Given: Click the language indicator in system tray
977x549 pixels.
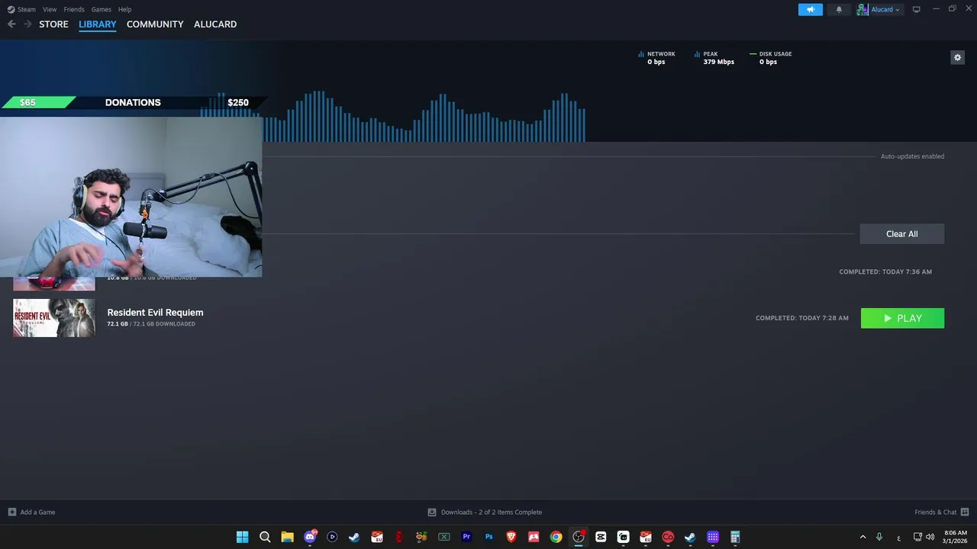Looking at the screenshot, I should tap(898, 538).
